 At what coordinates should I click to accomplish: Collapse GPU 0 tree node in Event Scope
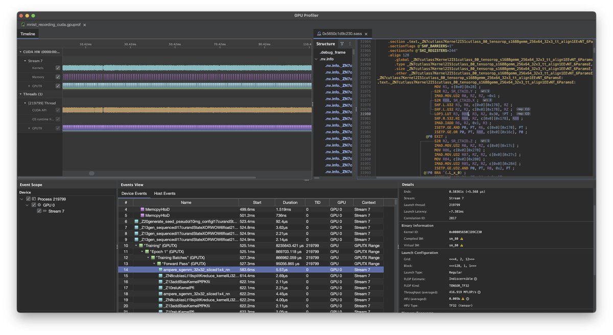(x=28, y=205)
